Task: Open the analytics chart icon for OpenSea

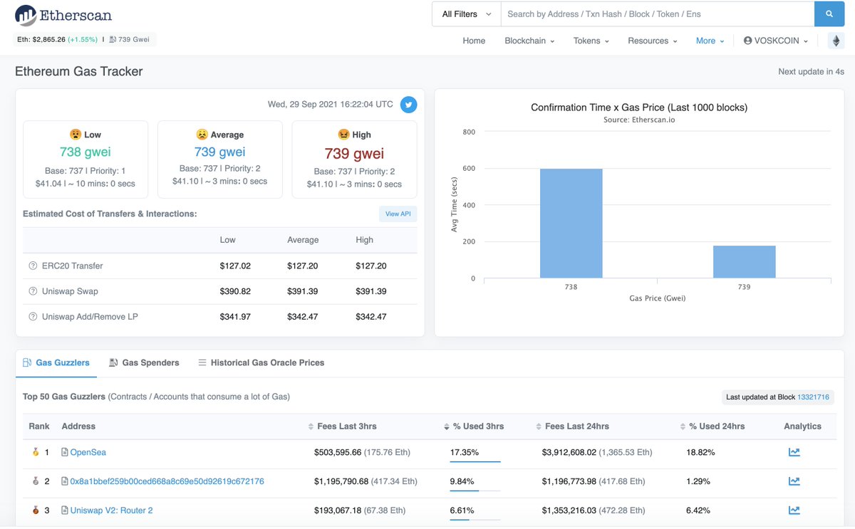Action: click(x=794, y=452)
